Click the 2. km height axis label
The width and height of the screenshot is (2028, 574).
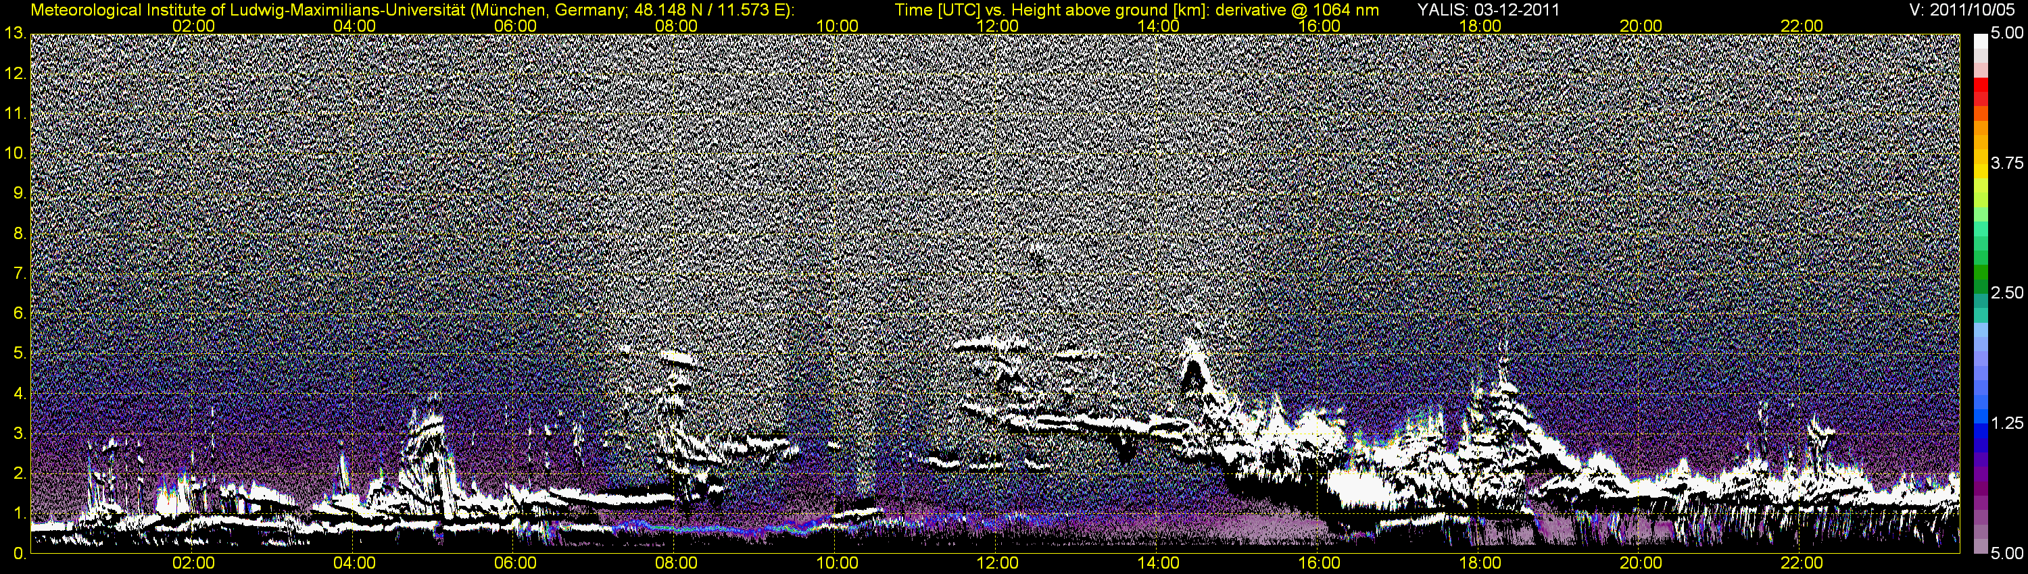20,473
